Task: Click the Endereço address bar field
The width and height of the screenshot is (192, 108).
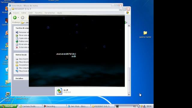Action: [x=25, y=23]
